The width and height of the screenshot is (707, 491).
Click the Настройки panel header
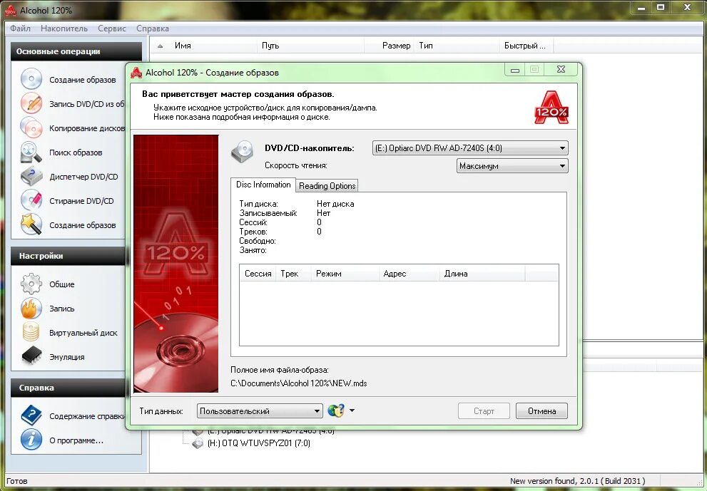(68, 256)
